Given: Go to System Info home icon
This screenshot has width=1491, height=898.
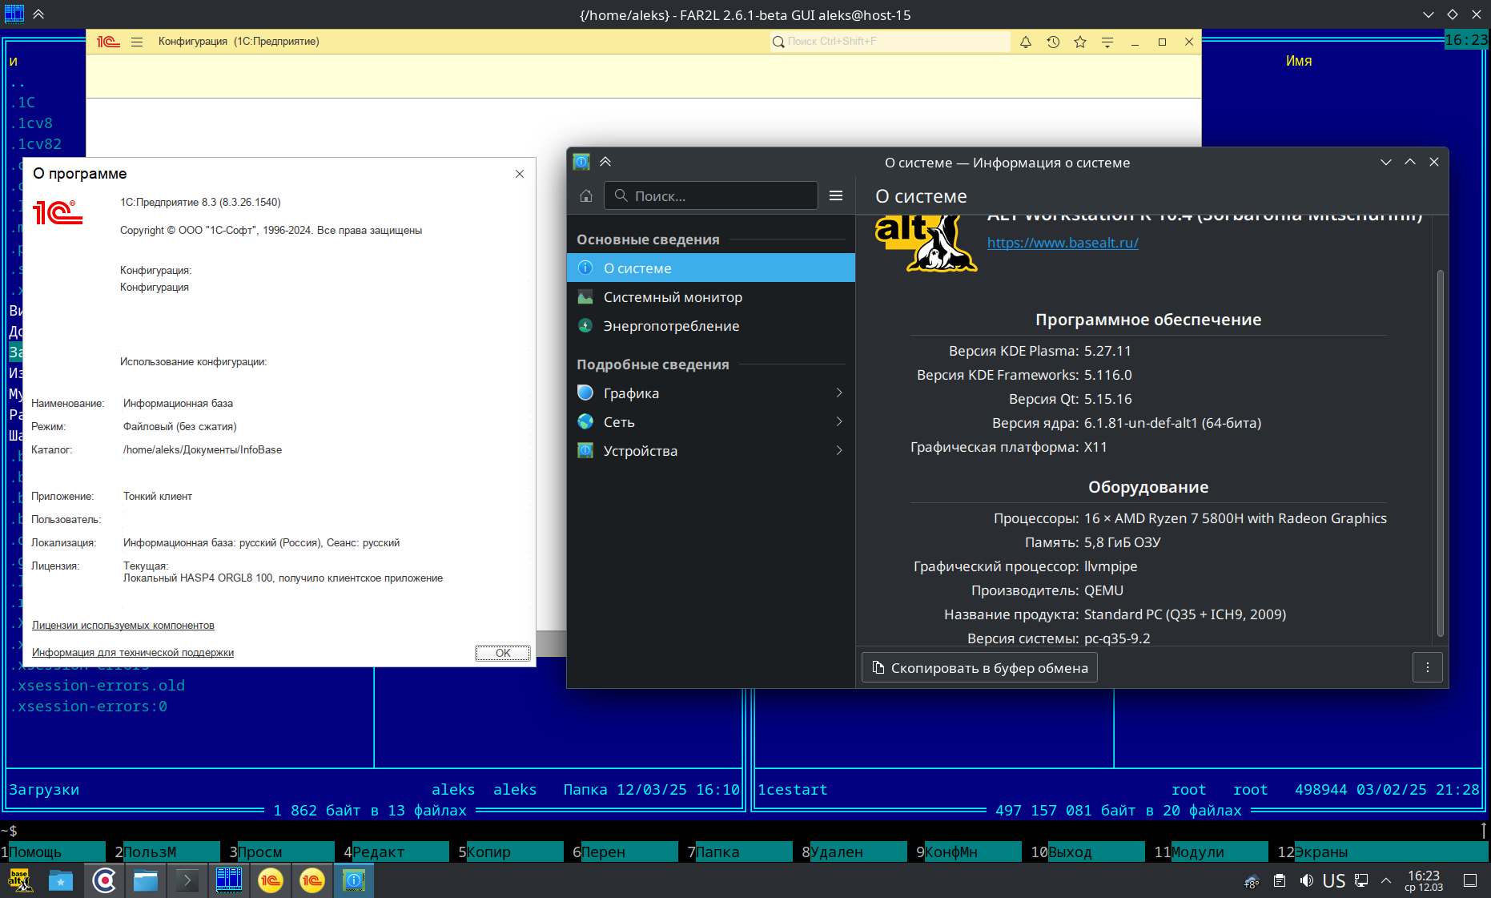Looking at the screenshot, I should pos(586,195).
